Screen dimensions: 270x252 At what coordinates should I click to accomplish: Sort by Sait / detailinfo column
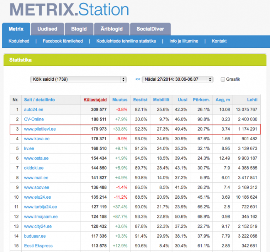[39, 100]
